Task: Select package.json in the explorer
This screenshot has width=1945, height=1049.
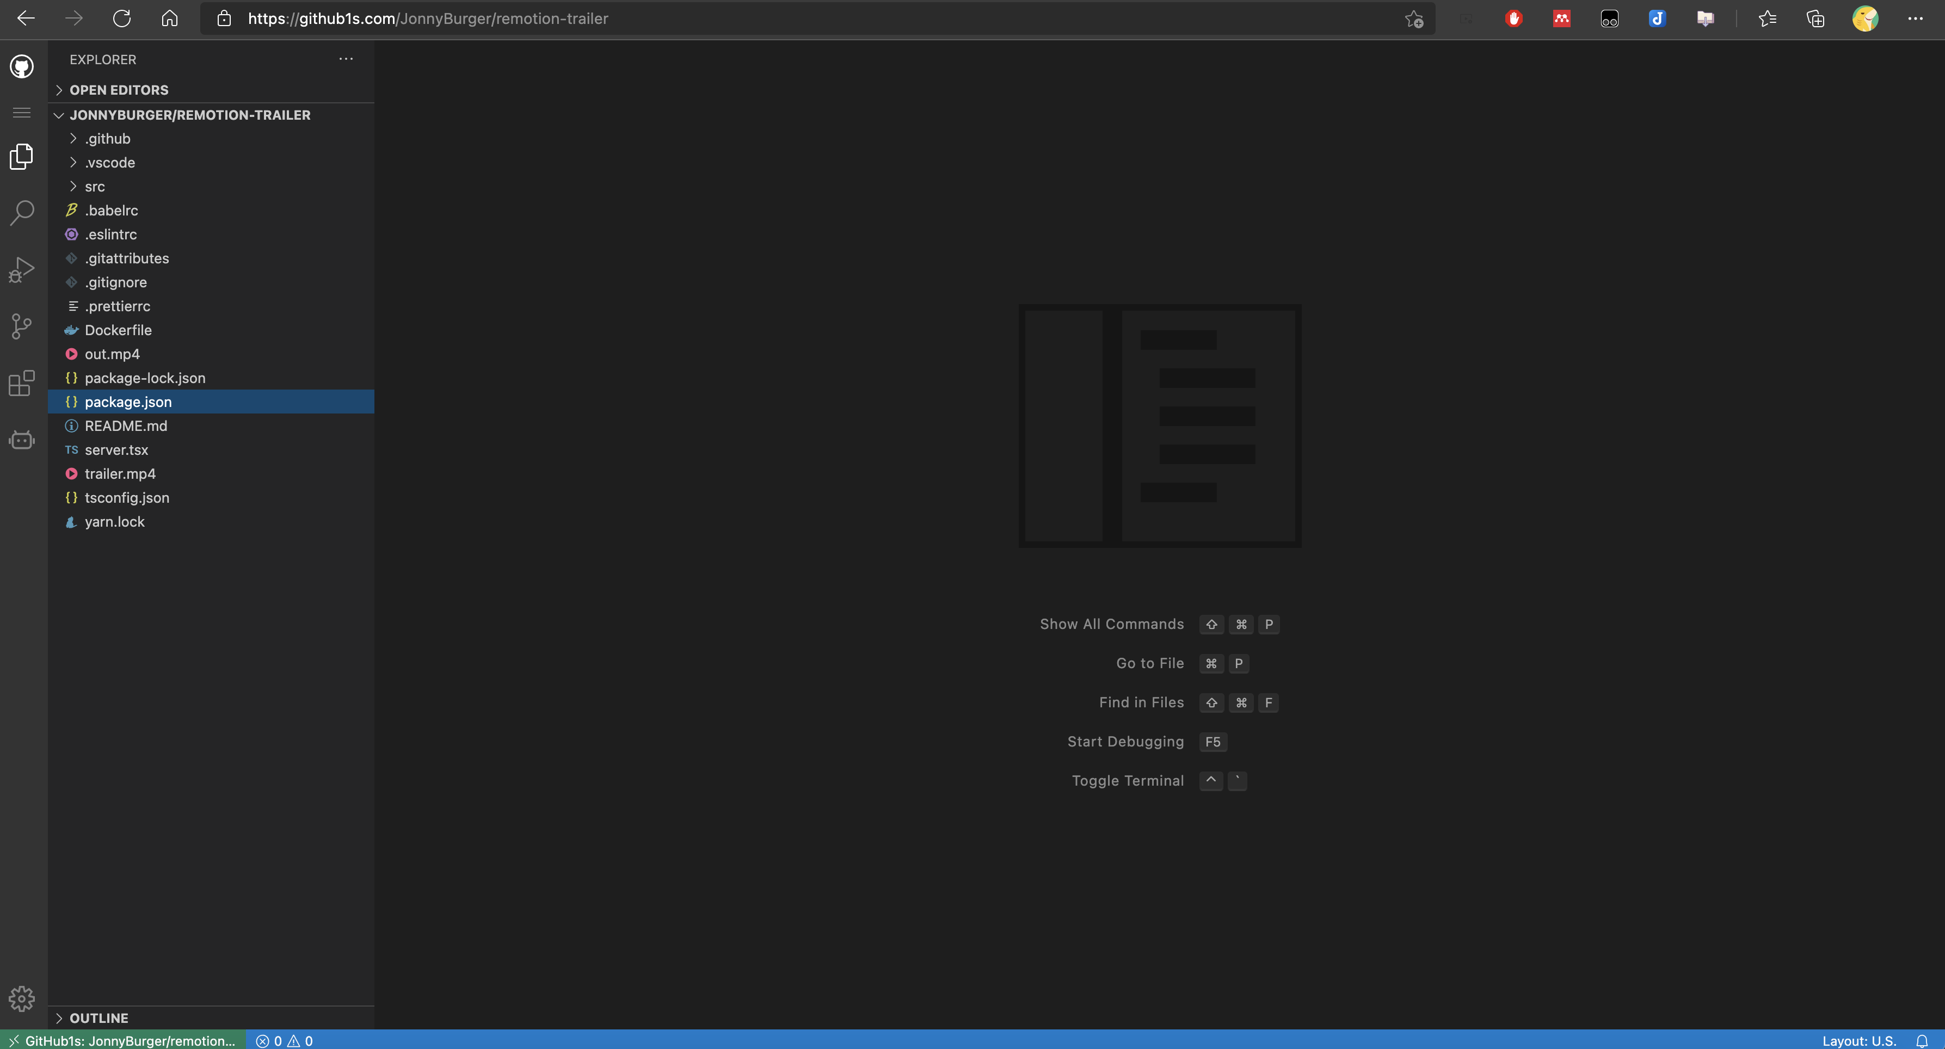Action: [211, 402]
